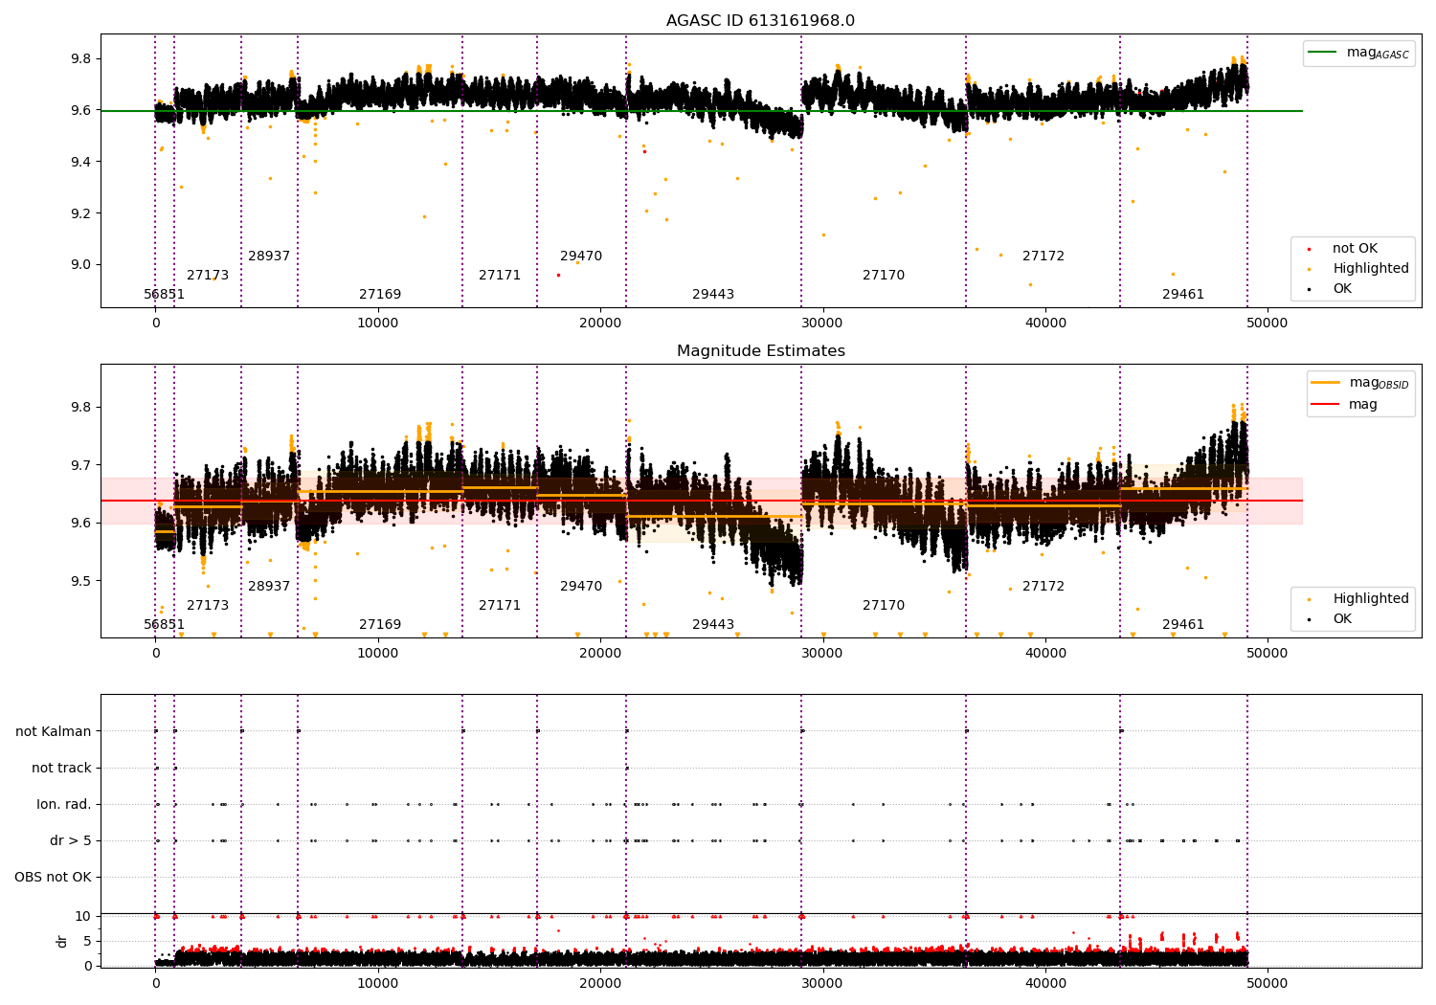The height and width of the screenshot is (1005, 1436).
Task: Click obsid label 28937 in top plot
Action: (x=269, y=257)
